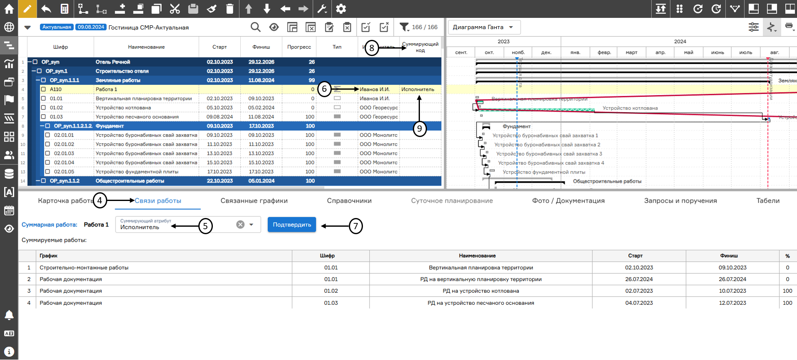This screenshot has height=360, width=797.
Task: Click the wrench tools icon
Action: click(x=322, y=9)
